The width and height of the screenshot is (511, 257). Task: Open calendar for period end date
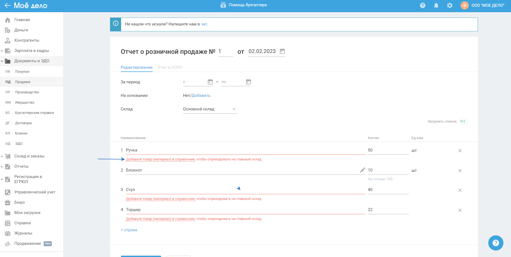pyautogui.click(x=248, y=82)
